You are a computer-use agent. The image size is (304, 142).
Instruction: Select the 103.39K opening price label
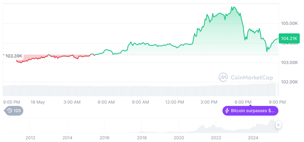(x=13, y=56)
